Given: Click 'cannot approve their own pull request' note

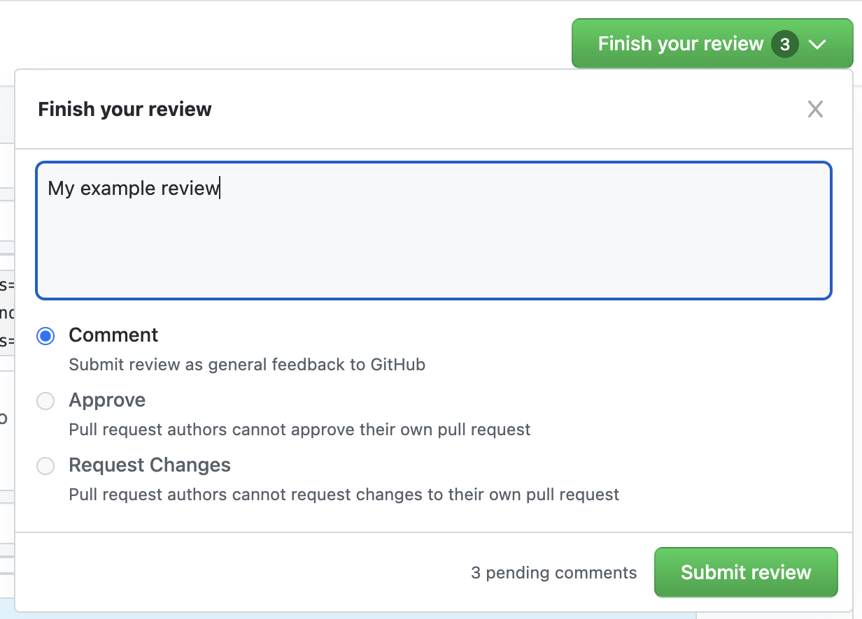Looking at the screenshot, I should click(x=299, y=430).
